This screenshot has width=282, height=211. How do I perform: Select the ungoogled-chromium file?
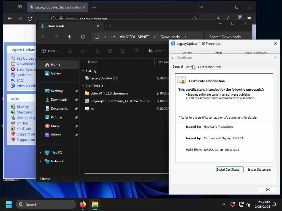[x=121, y=101]
